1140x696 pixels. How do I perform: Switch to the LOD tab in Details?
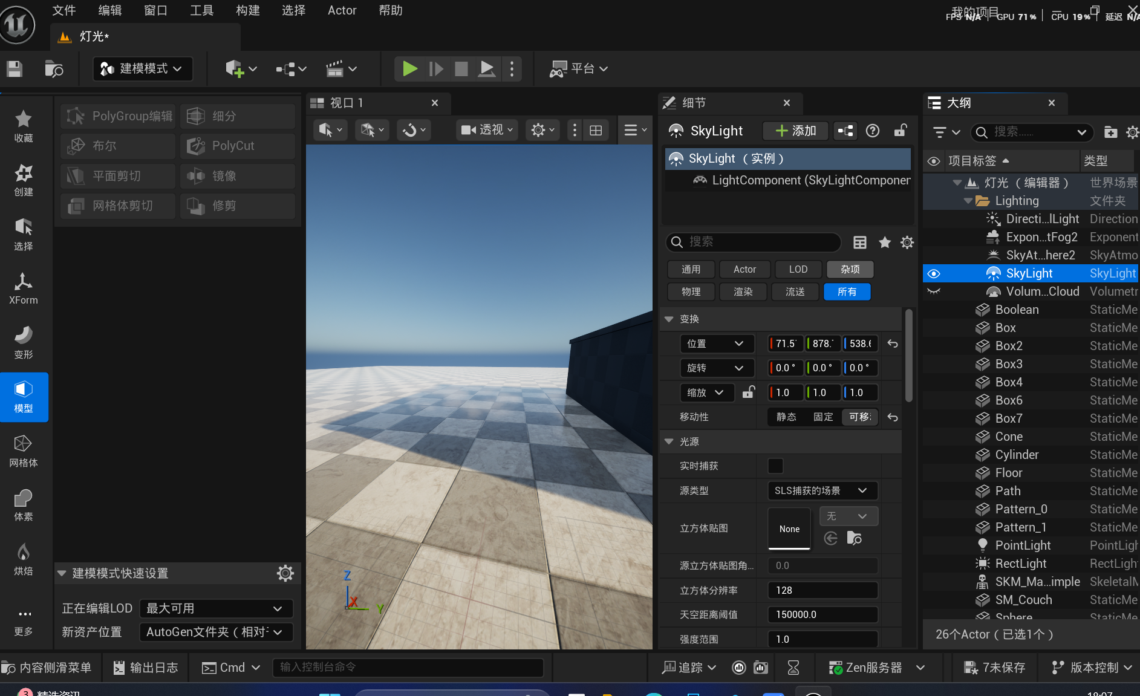(798, 269)
